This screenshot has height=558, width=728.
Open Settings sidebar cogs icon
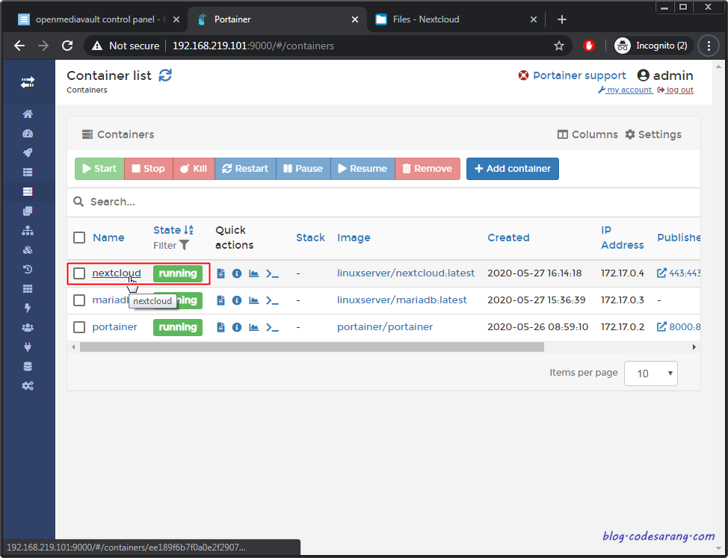(28, 386)
